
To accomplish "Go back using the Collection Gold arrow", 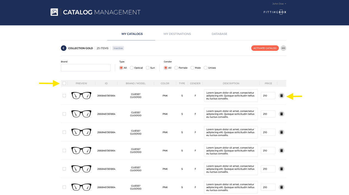I will (x=64, y=48).
